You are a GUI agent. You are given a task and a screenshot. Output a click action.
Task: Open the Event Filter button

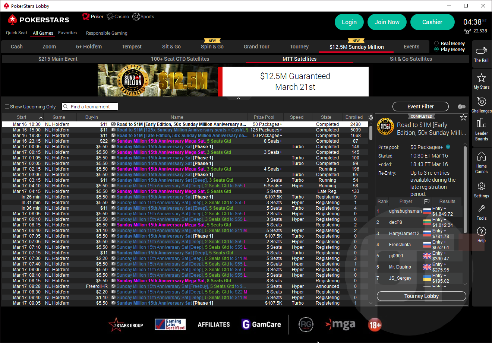(420, 107)
